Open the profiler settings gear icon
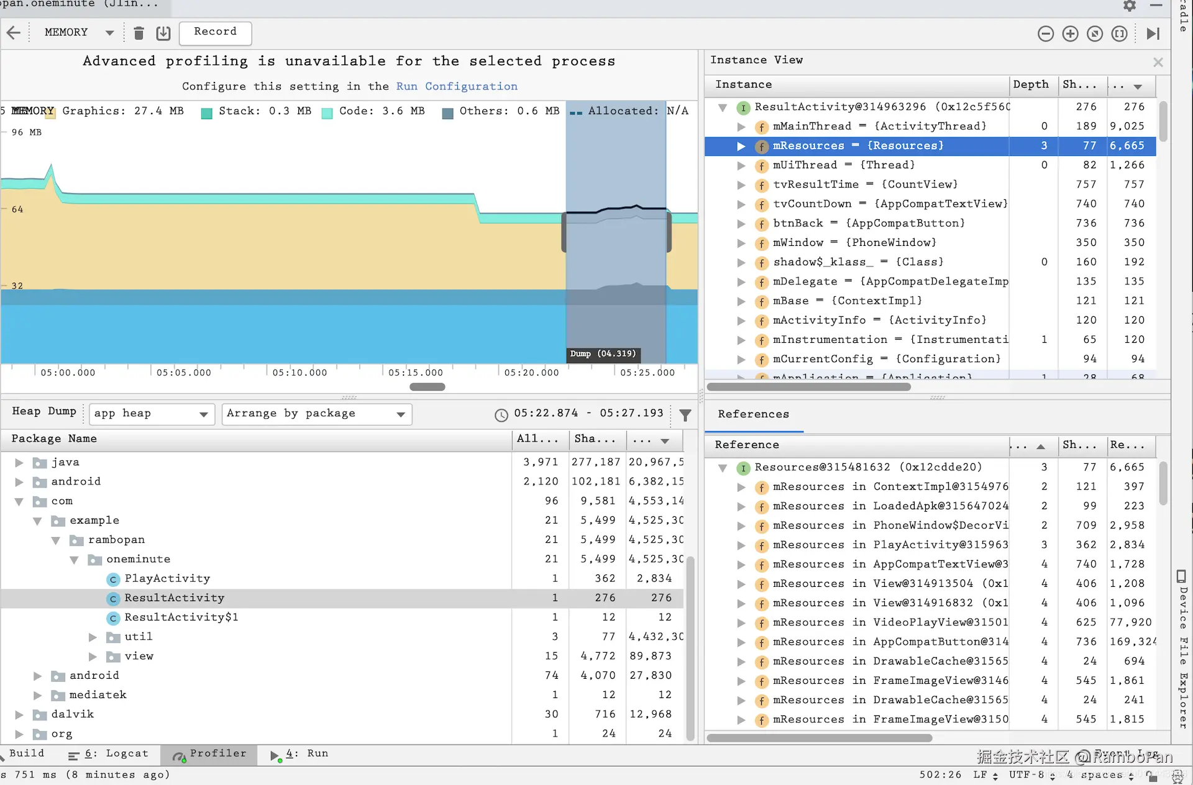 tap(1130, 6)
